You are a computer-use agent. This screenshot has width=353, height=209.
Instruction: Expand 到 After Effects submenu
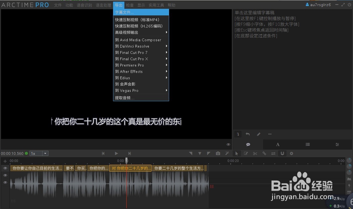tap(141, 71)
